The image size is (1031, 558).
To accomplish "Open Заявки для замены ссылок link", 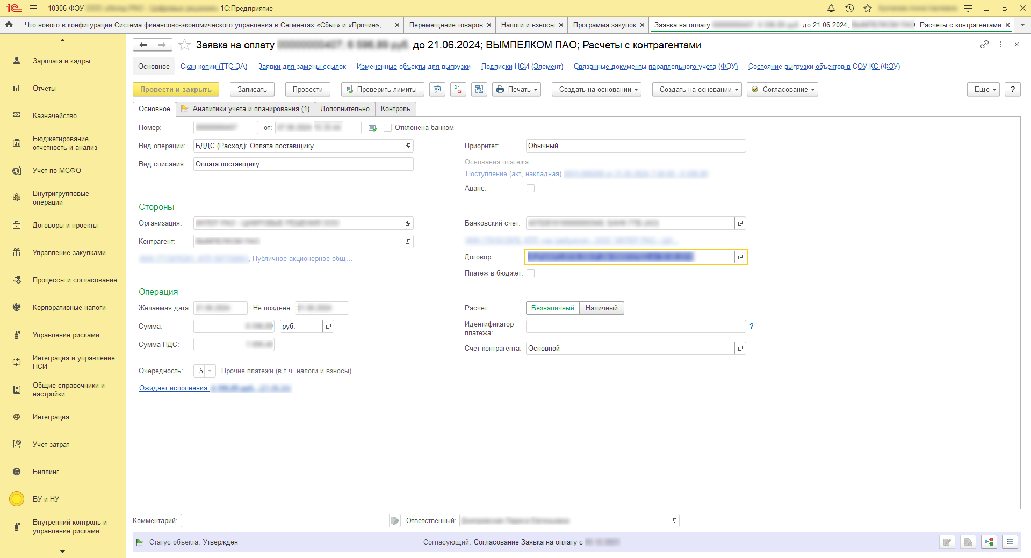I will [302, 67].
